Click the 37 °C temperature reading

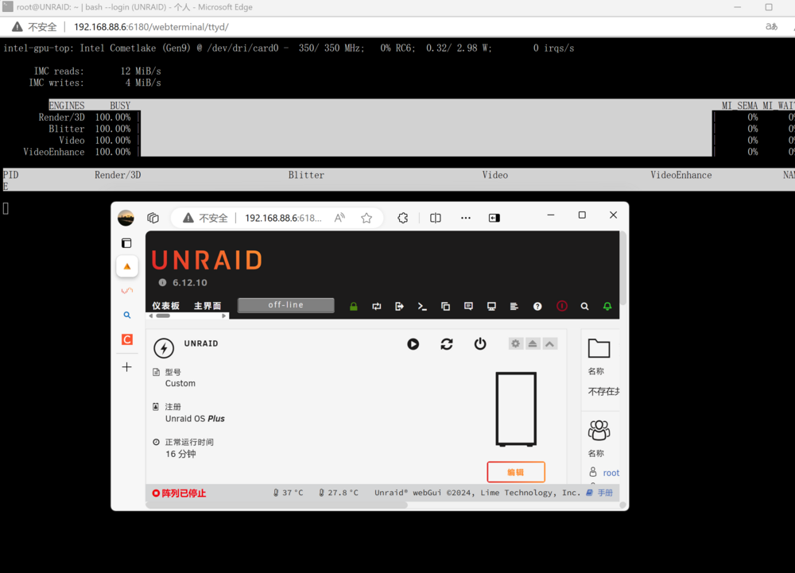click(x=288, y=493)
